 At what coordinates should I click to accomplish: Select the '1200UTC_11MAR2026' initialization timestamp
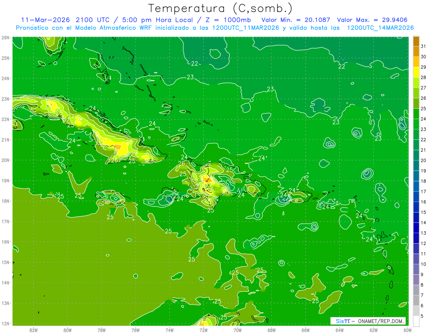[245, 28]
